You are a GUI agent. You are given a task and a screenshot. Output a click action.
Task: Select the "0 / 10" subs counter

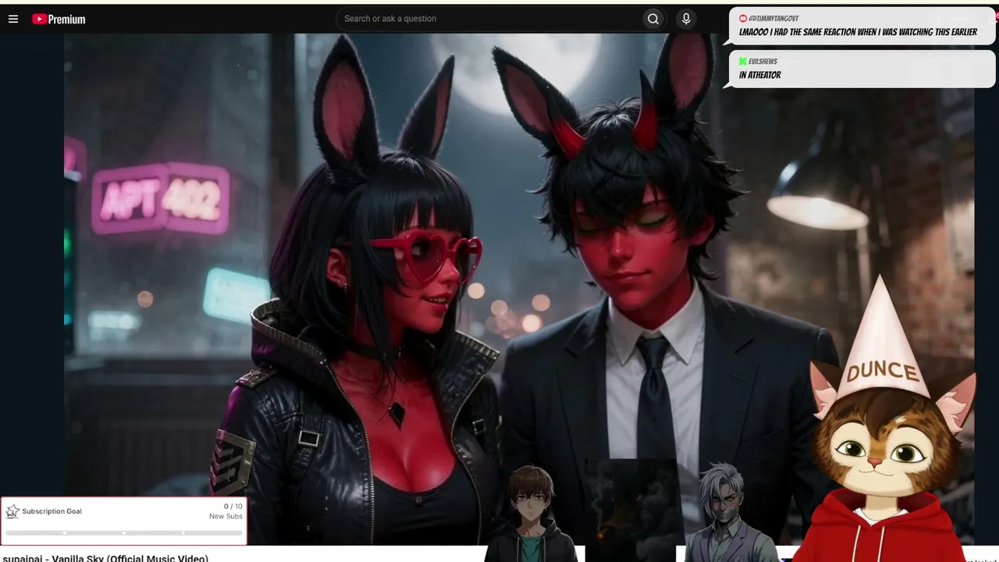pyautogui.click(x=233, y=507)
